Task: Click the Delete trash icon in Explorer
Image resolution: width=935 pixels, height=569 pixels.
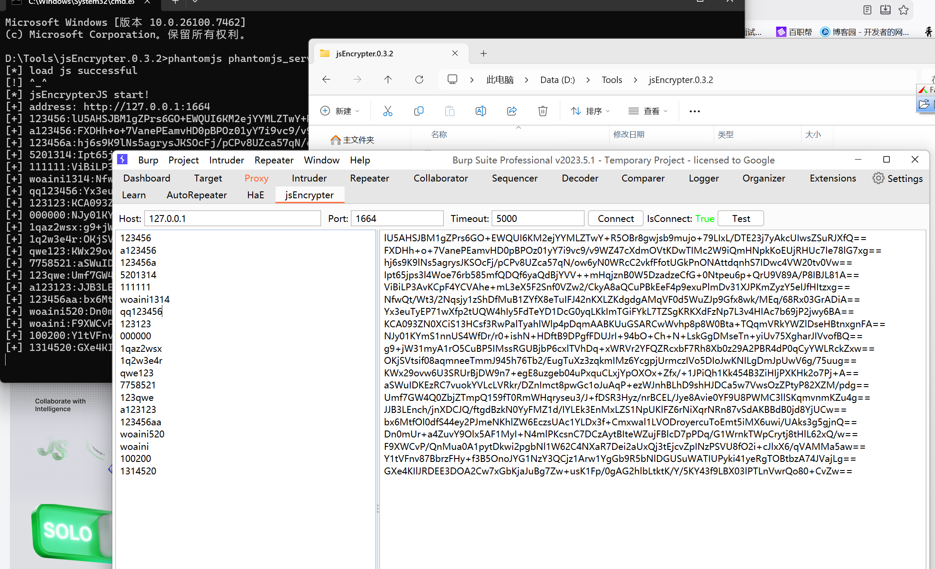Action: [x=542, y=111]
